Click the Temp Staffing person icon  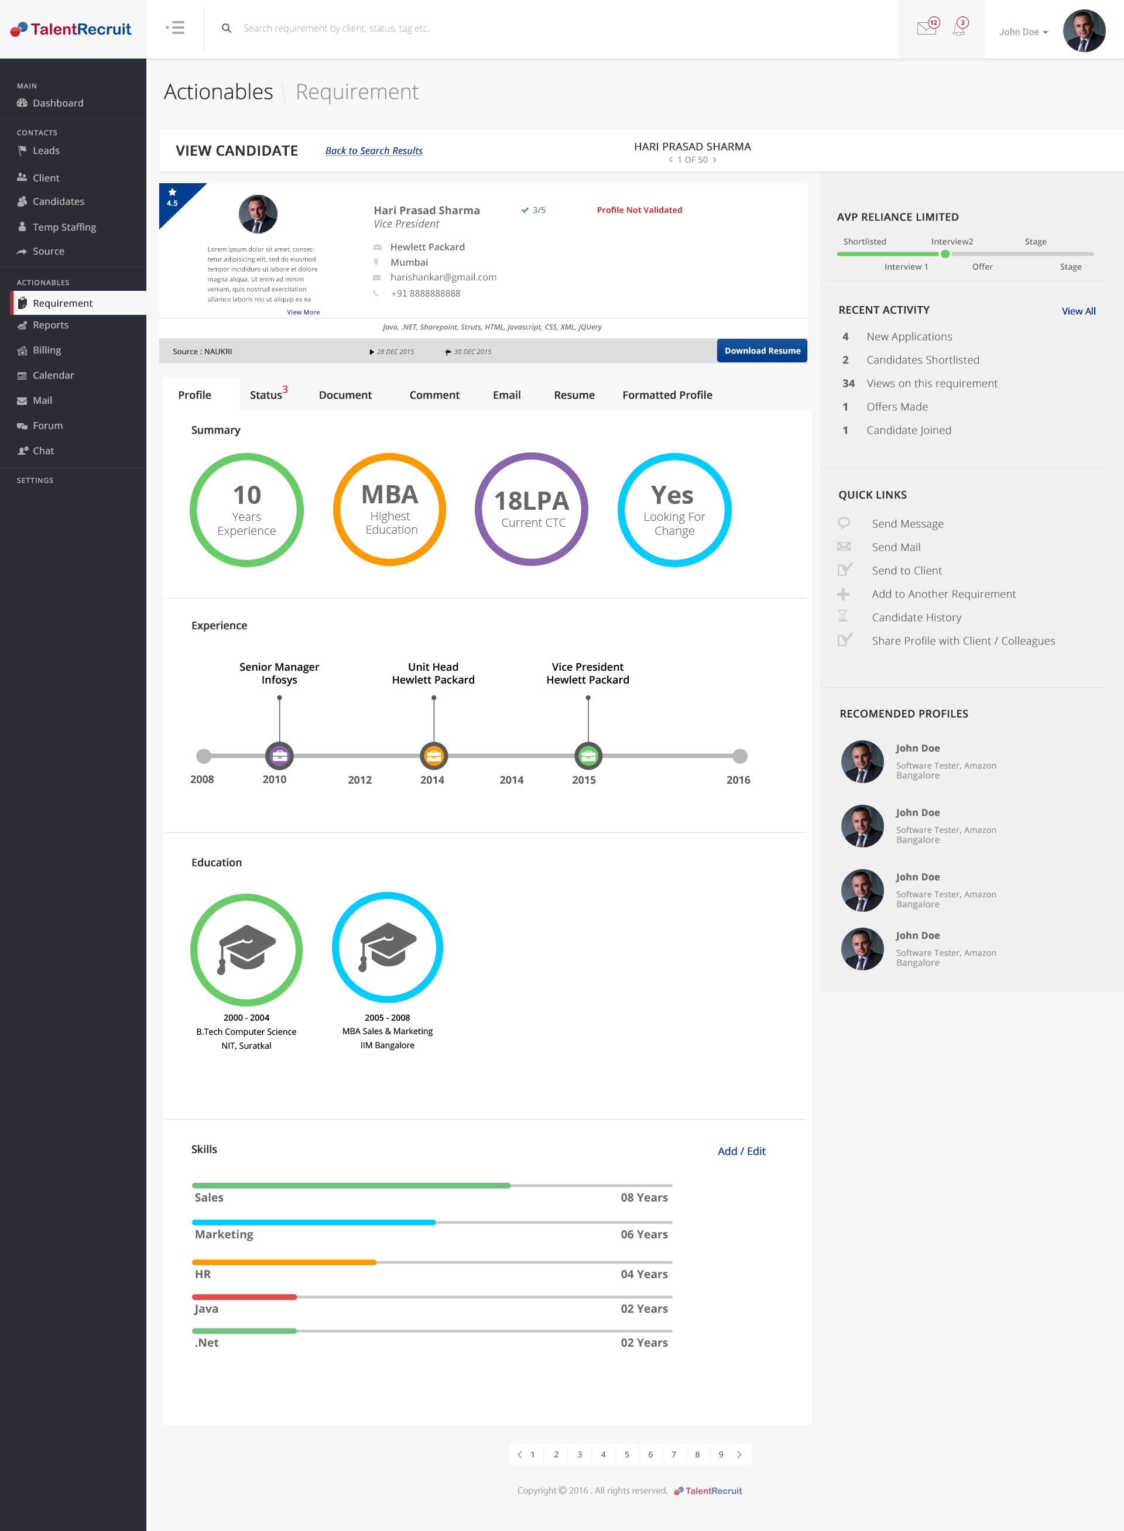coord(22,226)
